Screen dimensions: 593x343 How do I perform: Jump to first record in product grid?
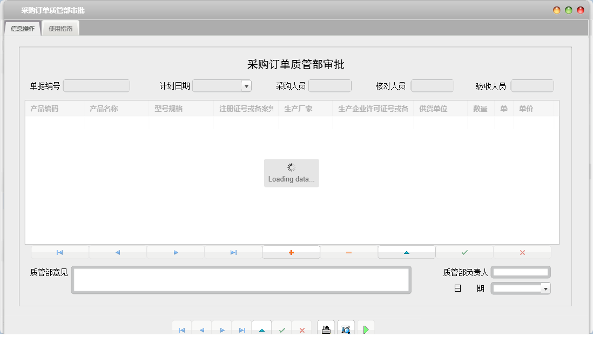point(59,252)
